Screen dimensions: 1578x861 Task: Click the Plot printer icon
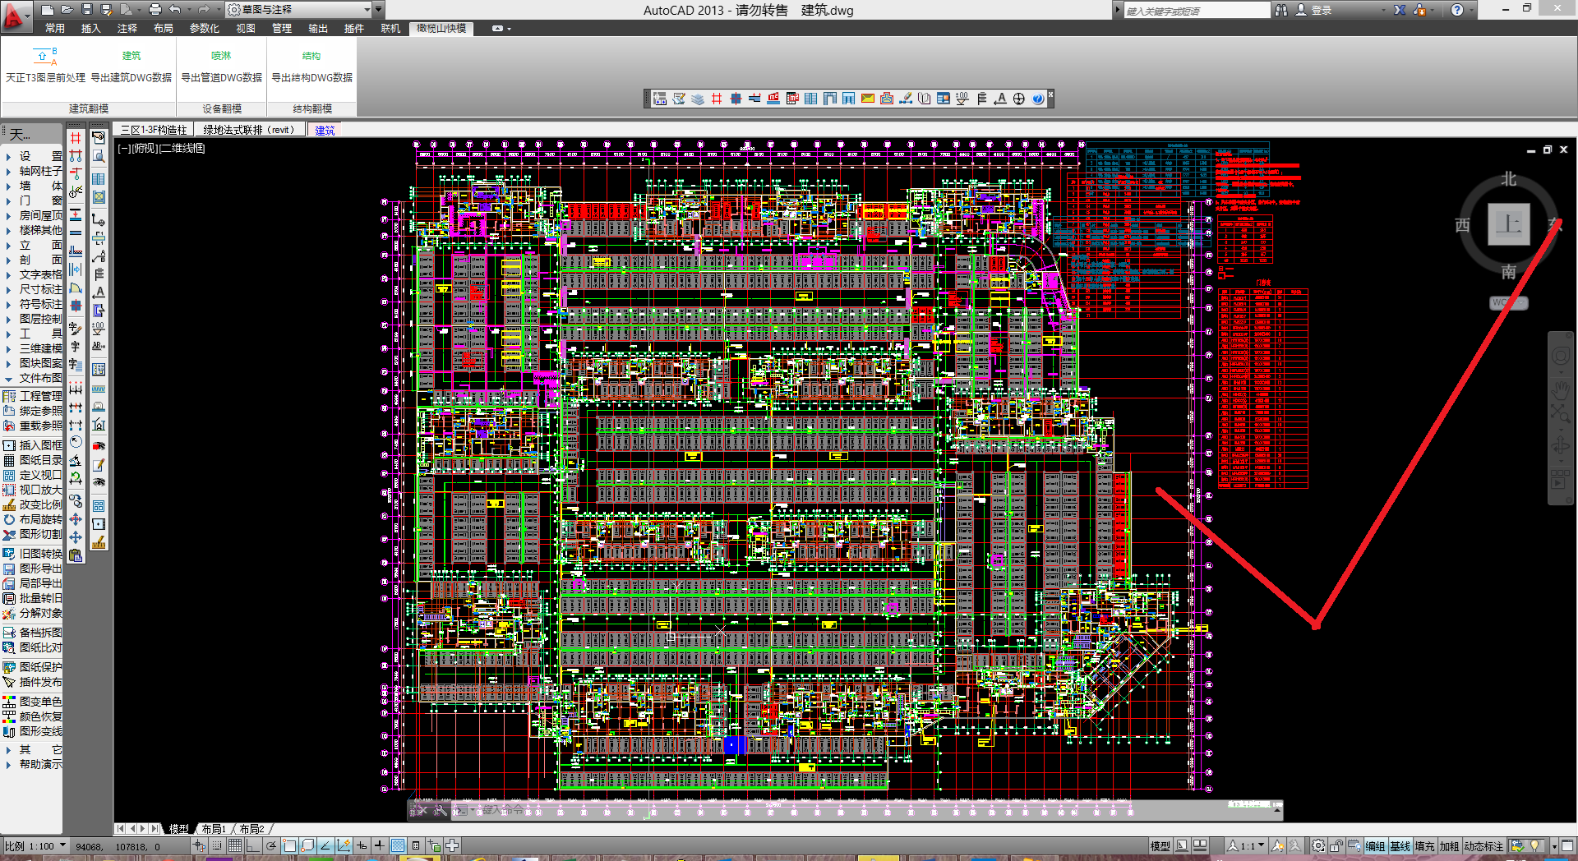coord(155,10)
